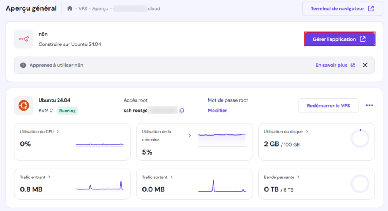388x211 pixels.
Task: Expand Utilisation du CPU details
Action: pos(58,132)
